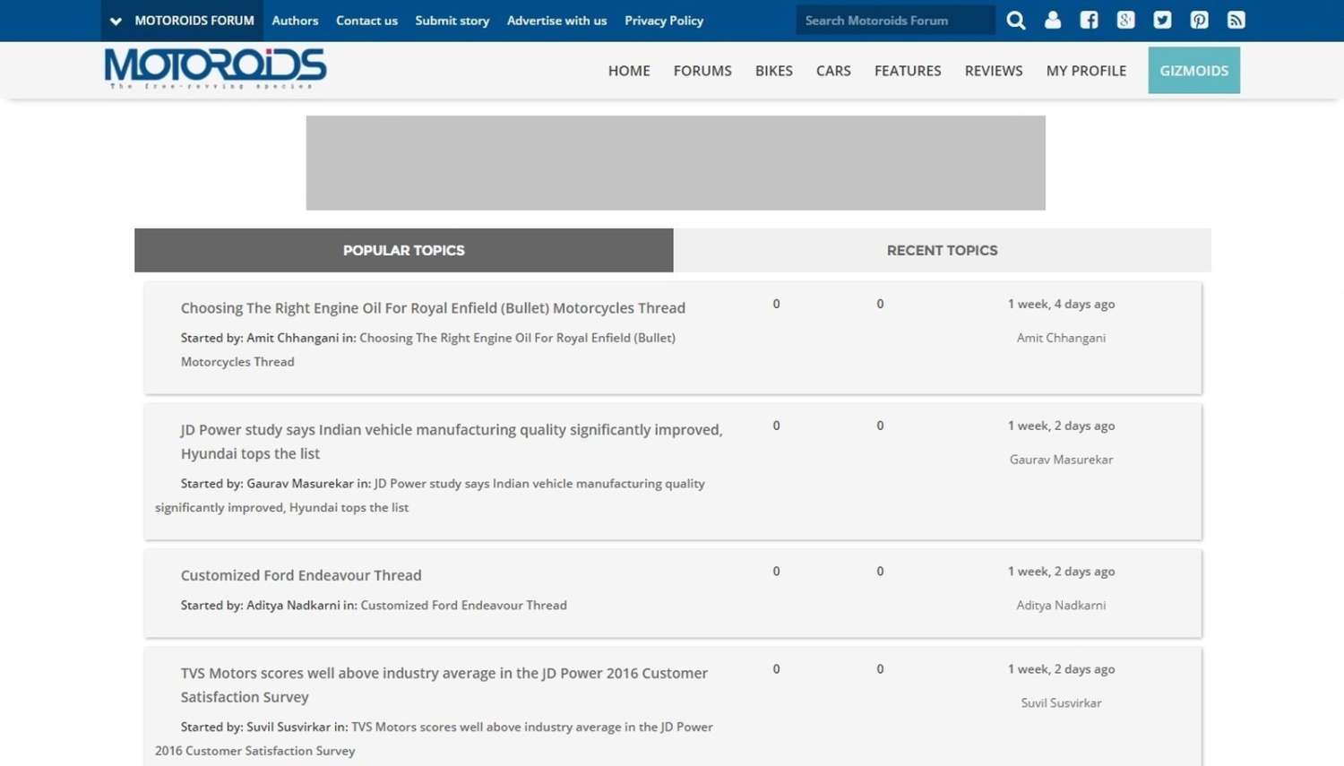Click the GIZMOIDS button
1344x766 pixels.
(1194, 70)
